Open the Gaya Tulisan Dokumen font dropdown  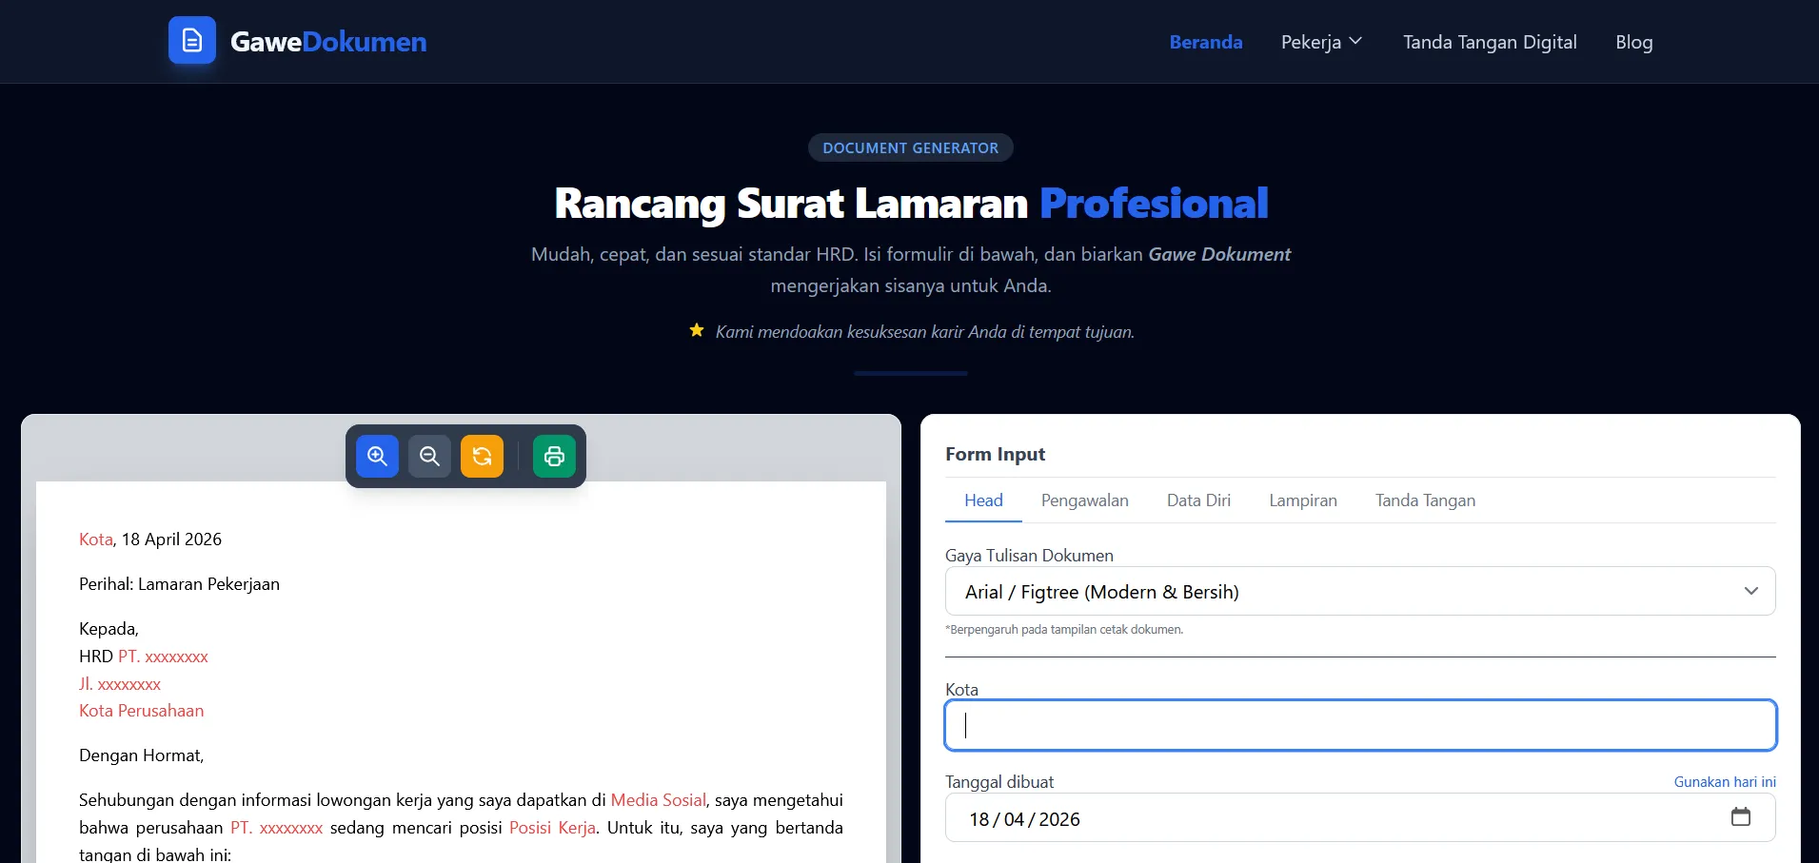1359,592
